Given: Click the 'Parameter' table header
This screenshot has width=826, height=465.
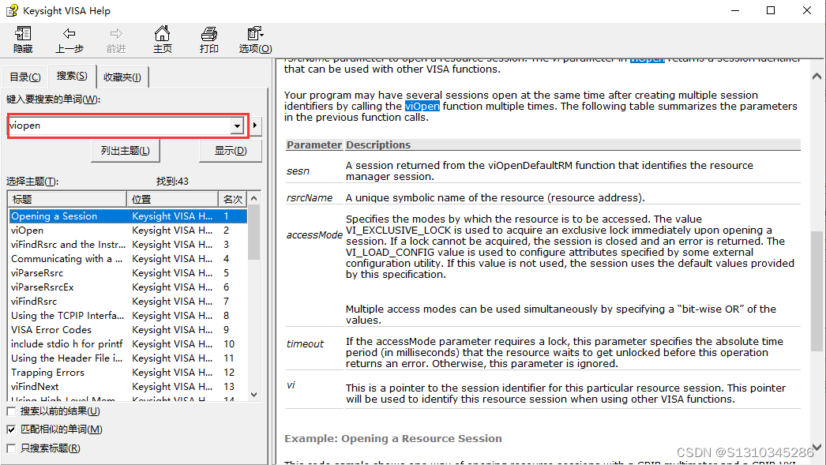Looking at the screenshot, I should [x=314, y=144].
